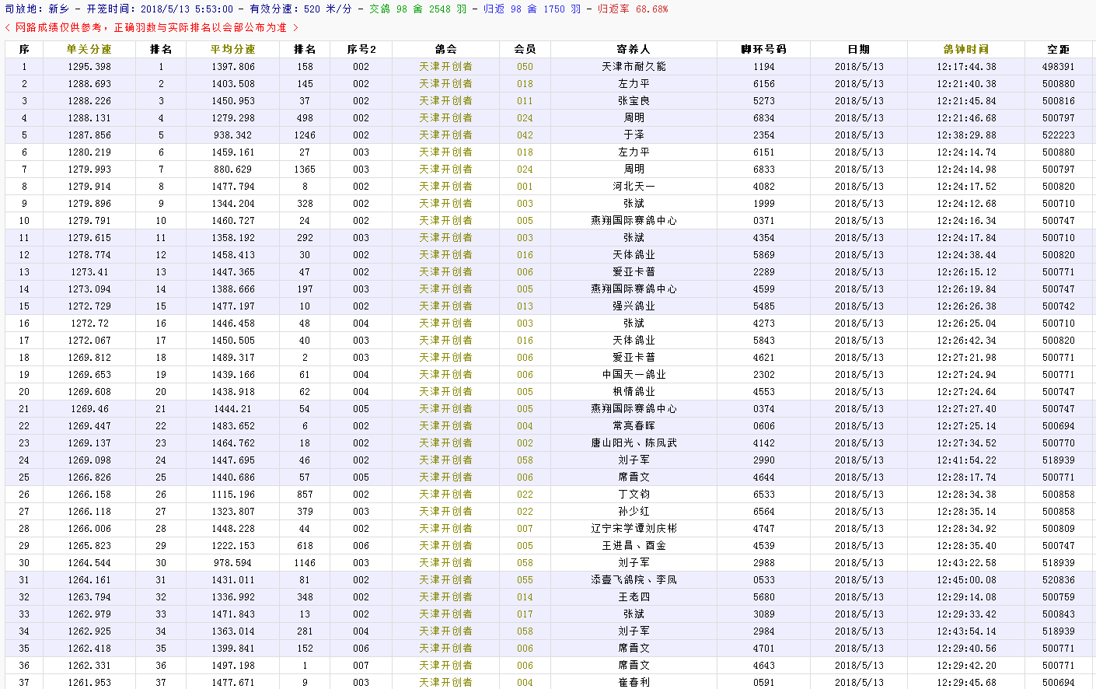The width and height of the screenshot is (1096, 689).
Task: Select the speed value 1295.398
Action: 89,67
